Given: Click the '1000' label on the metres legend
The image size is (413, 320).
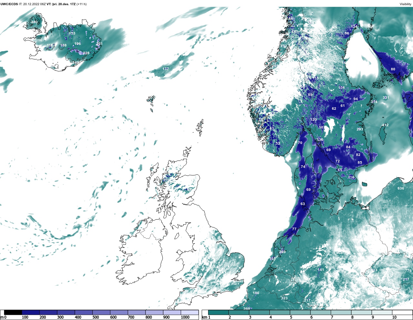Looking at the screenshot, I should (x=185, y=317).
